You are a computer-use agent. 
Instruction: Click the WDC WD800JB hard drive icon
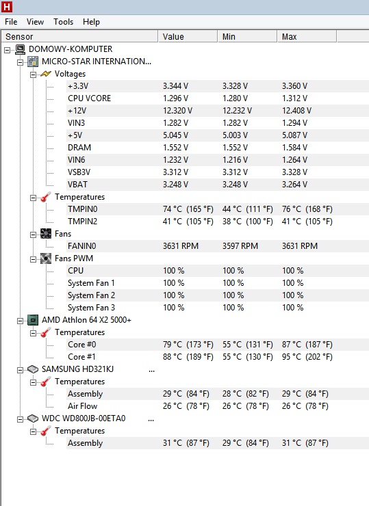point(33,418)
